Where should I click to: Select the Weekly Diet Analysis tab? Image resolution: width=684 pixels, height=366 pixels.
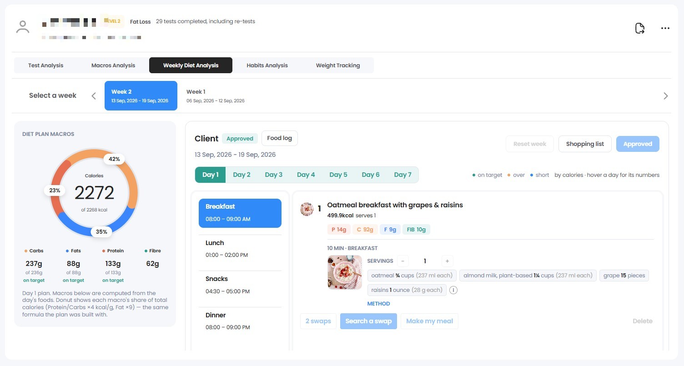tap(191, 65)
